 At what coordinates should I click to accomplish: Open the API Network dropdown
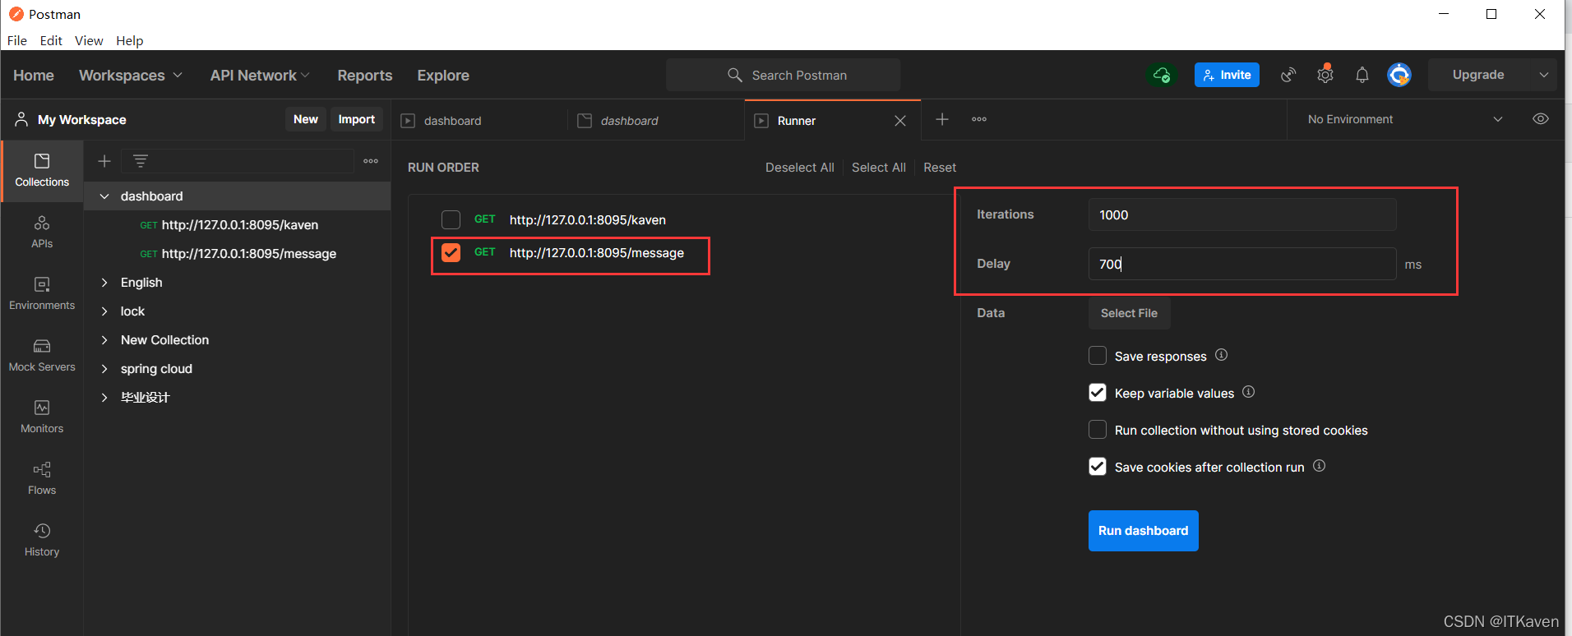(260, 75)
